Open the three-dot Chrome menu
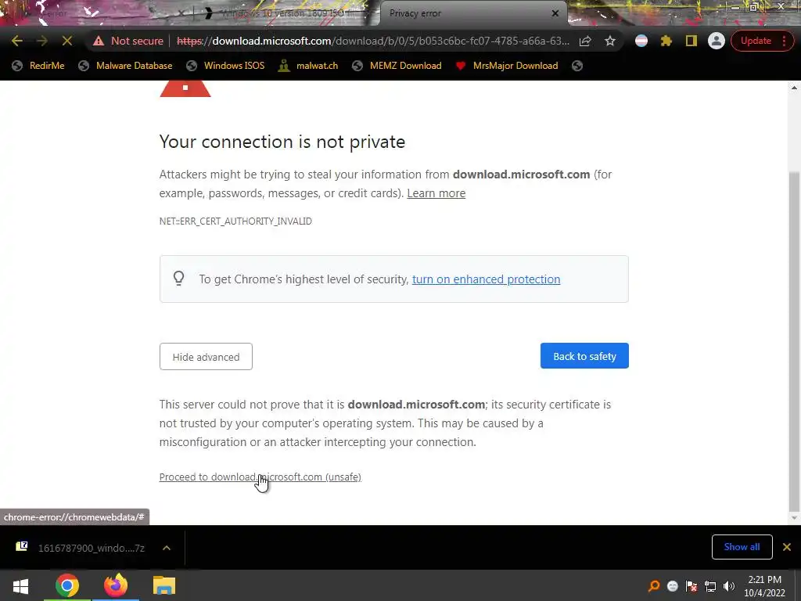 point(784,41)
